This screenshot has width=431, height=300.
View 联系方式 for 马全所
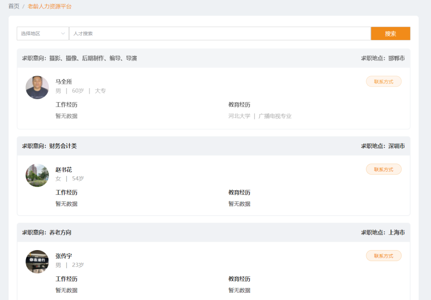click(x=384, y=82)
